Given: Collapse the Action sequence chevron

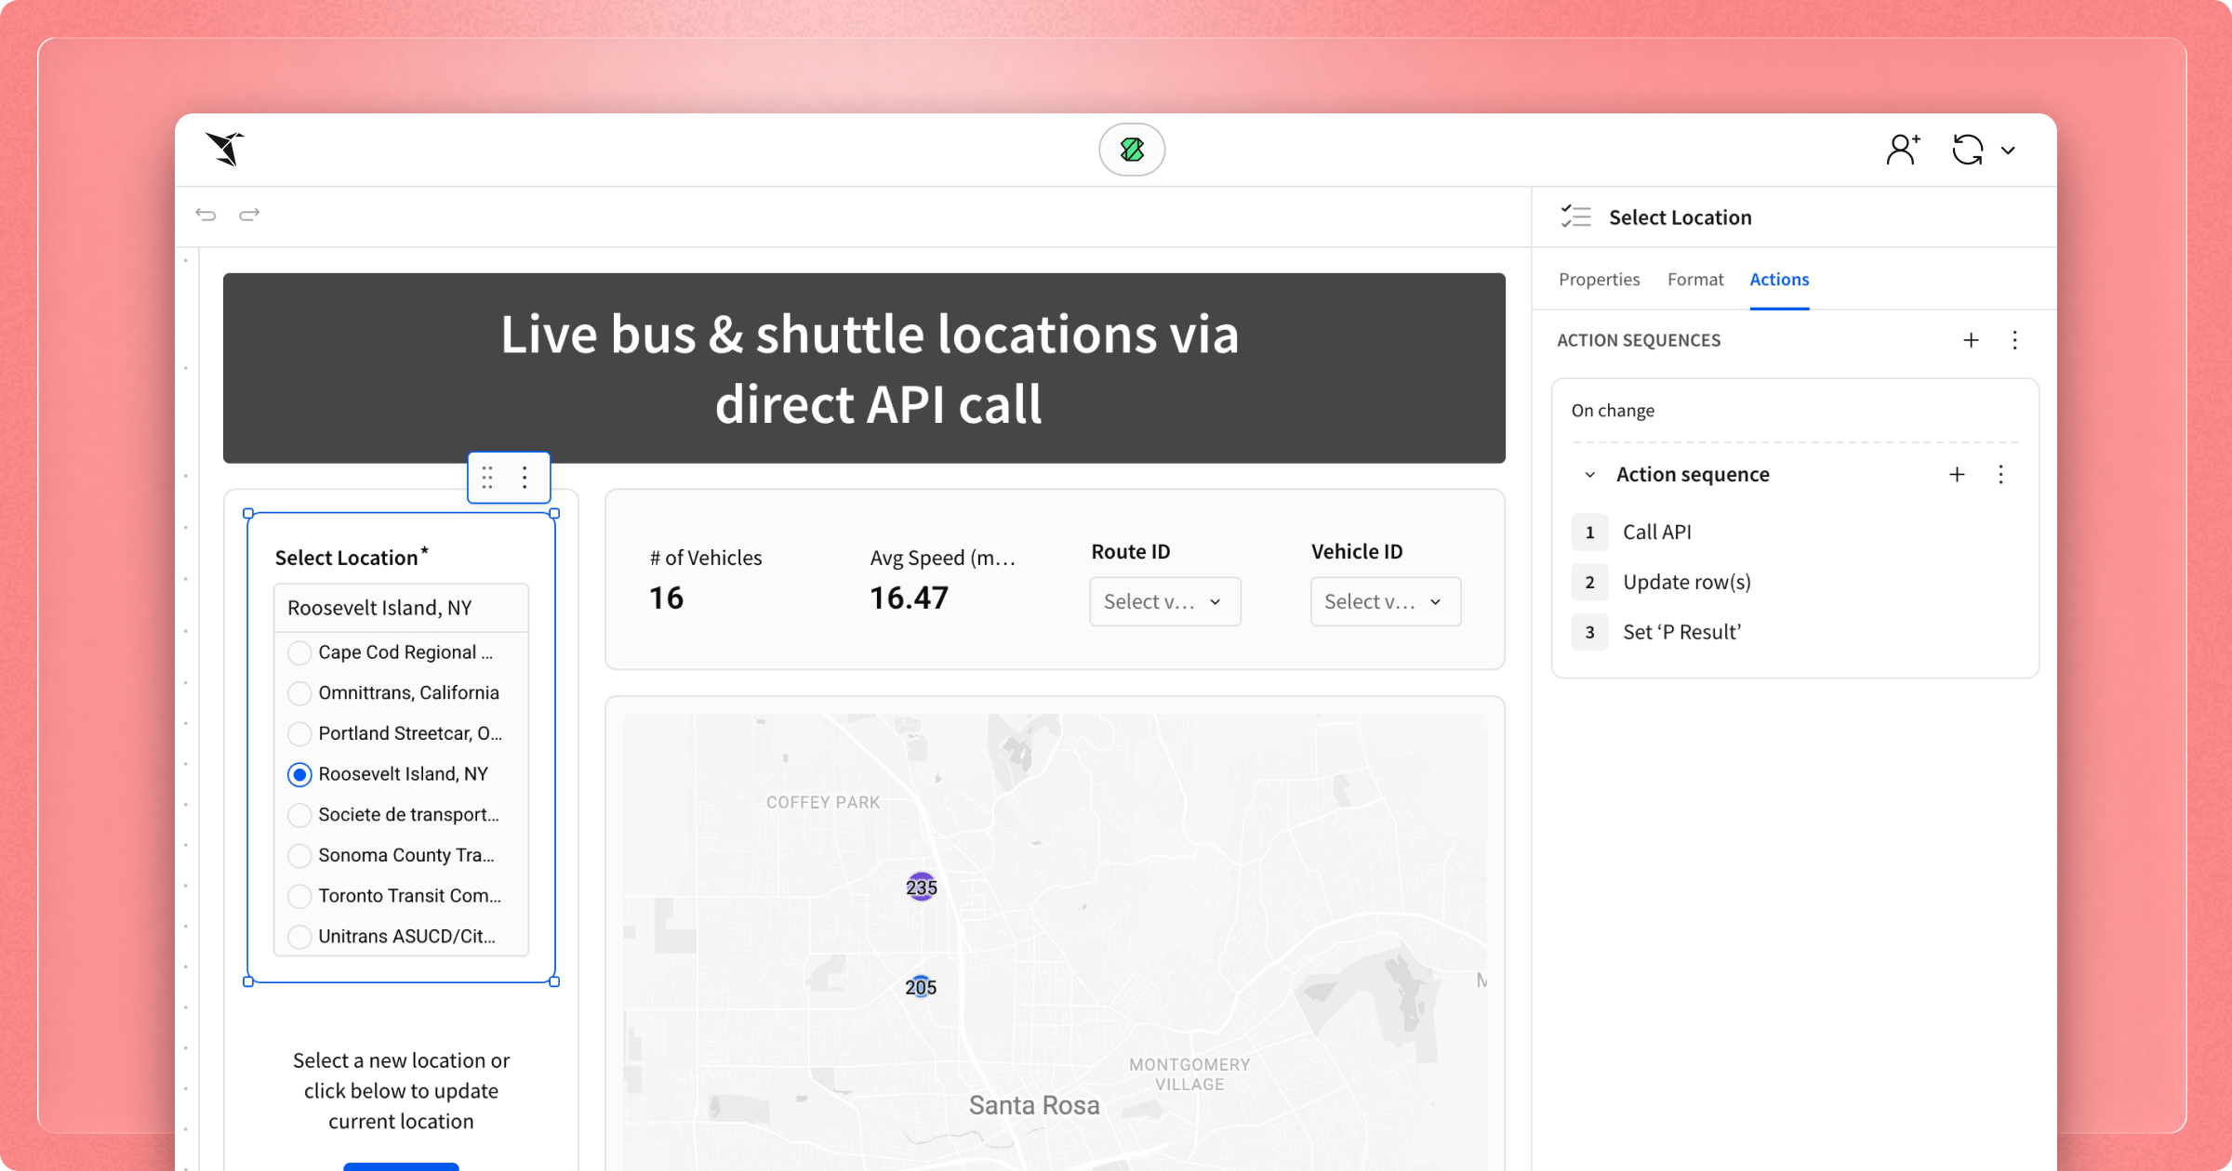Looking at the screenshot, I should pos(1590,475).
